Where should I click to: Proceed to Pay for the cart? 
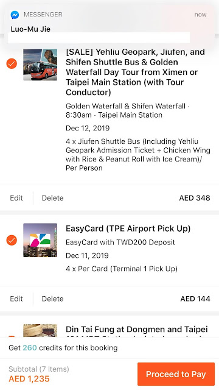[x=176, y=374]
